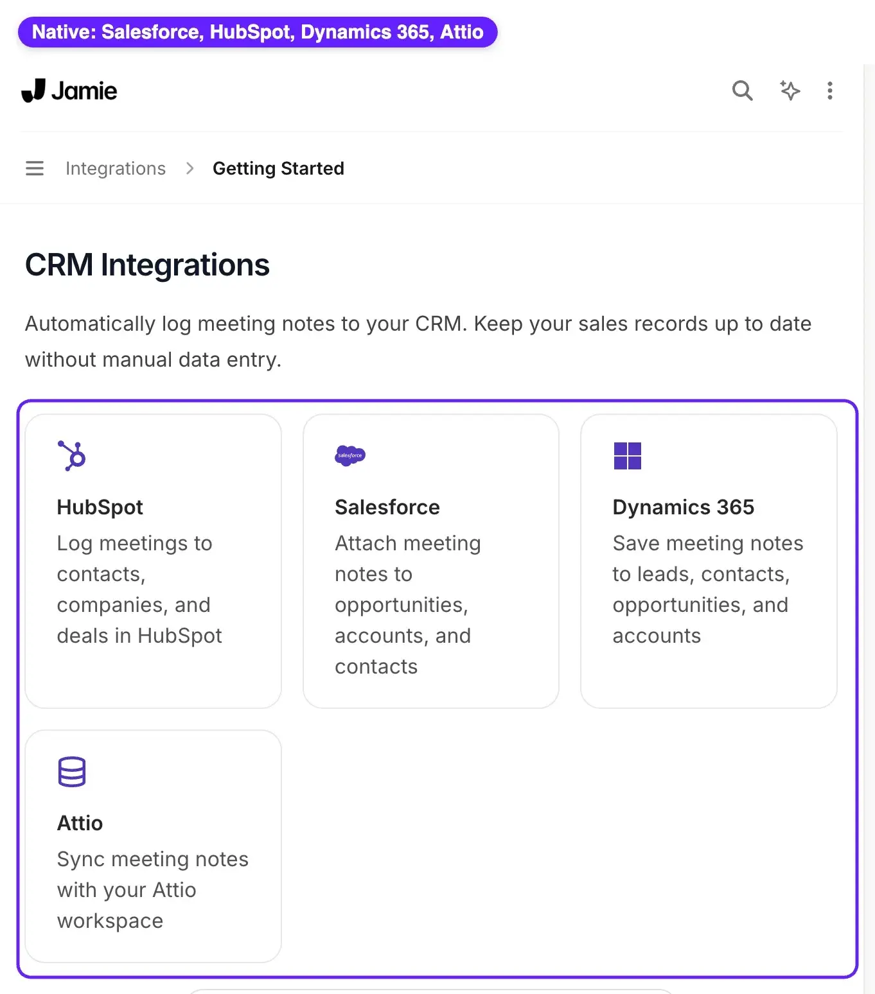Open the AI sparkle assistant icon
Image resolution: width=875 pixels, height=994 pixels.
790,91
